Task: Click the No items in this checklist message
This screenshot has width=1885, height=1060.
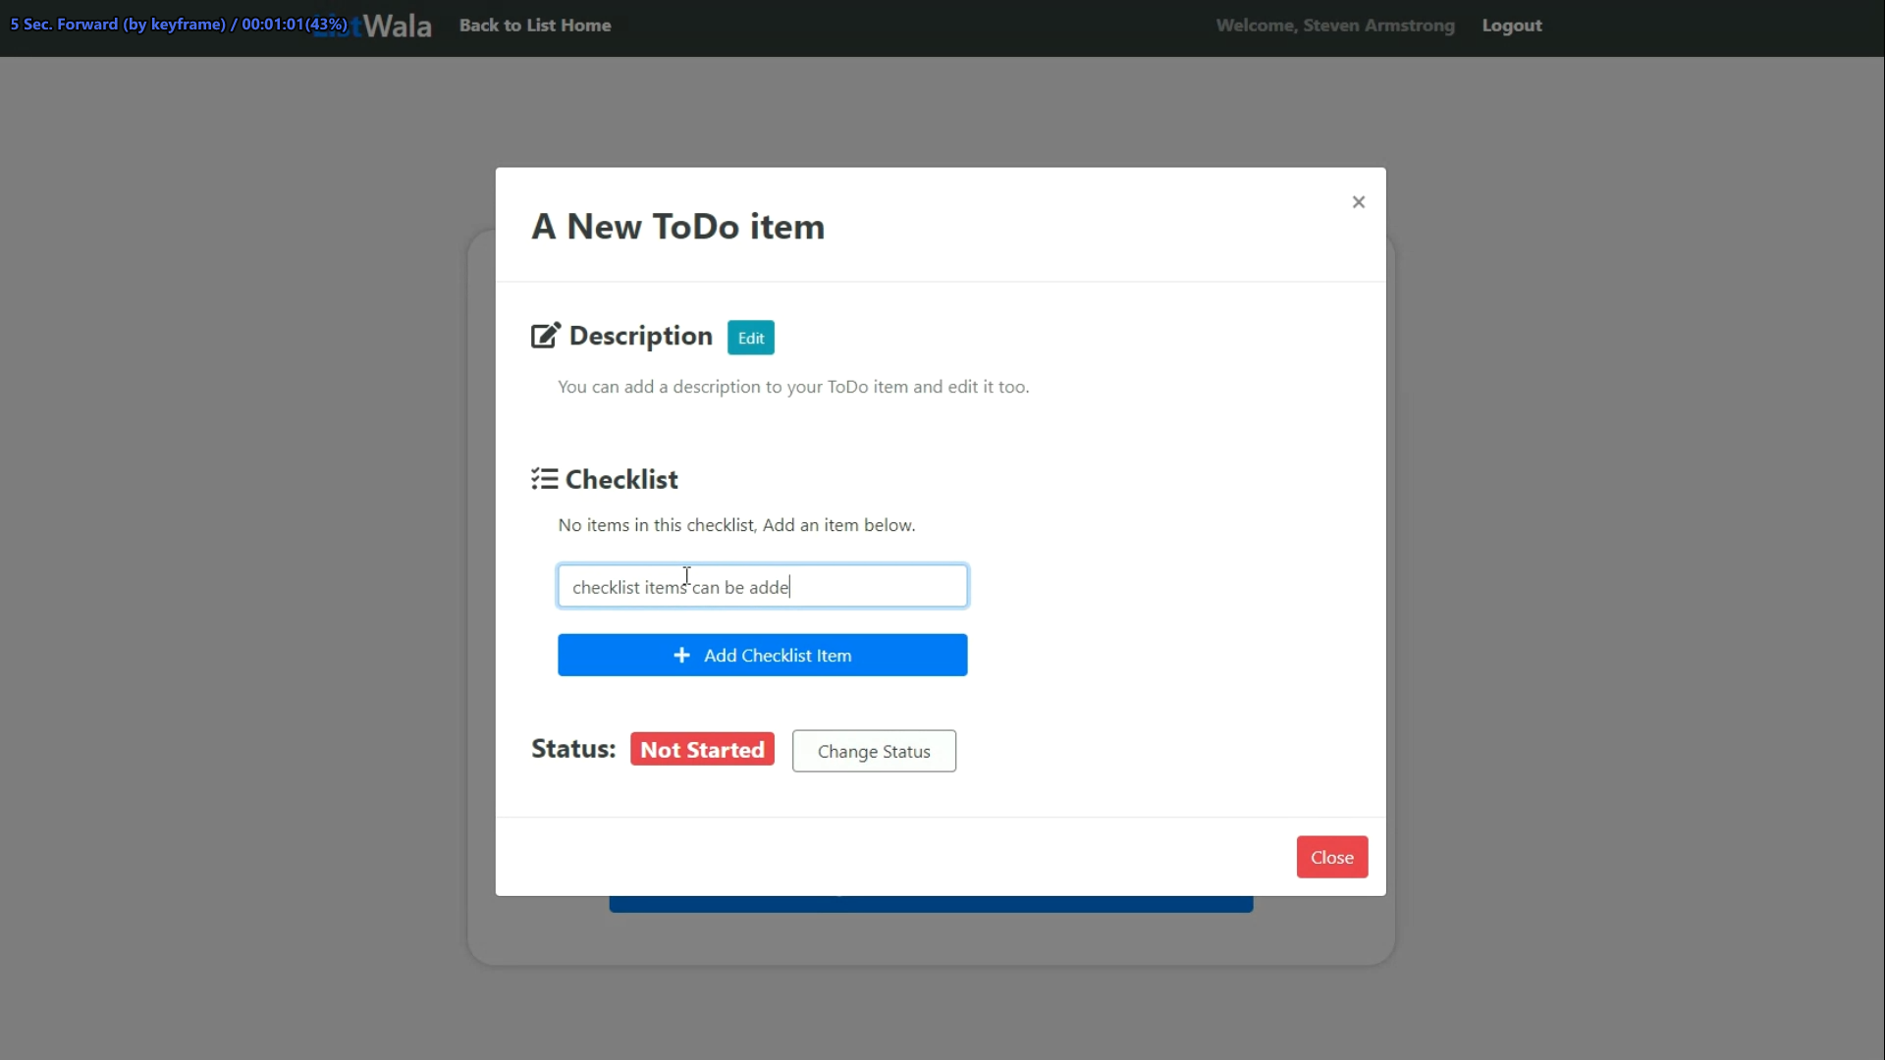Action: point(735,525)
